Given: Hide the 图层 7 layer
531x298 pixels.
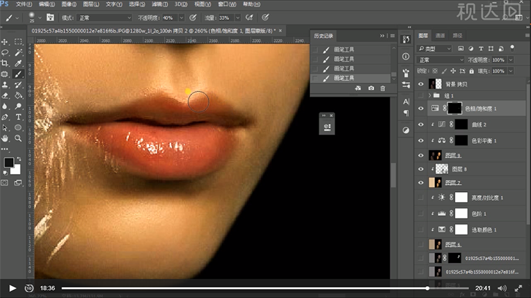Looking at the screenshot, I should (421, 183).
